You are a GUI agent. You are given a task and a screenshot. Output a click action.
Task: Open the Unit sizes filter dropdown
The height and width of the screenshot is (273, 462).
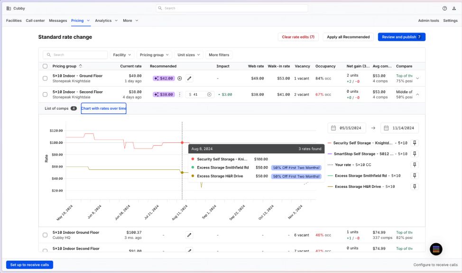[x=189, y=55]
